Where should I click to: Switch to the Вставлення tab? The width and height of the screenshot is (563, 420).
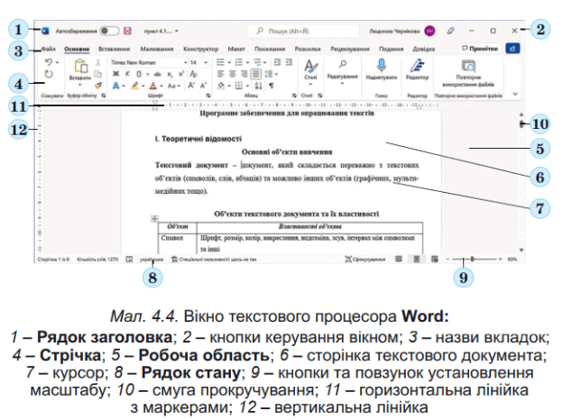114,49
